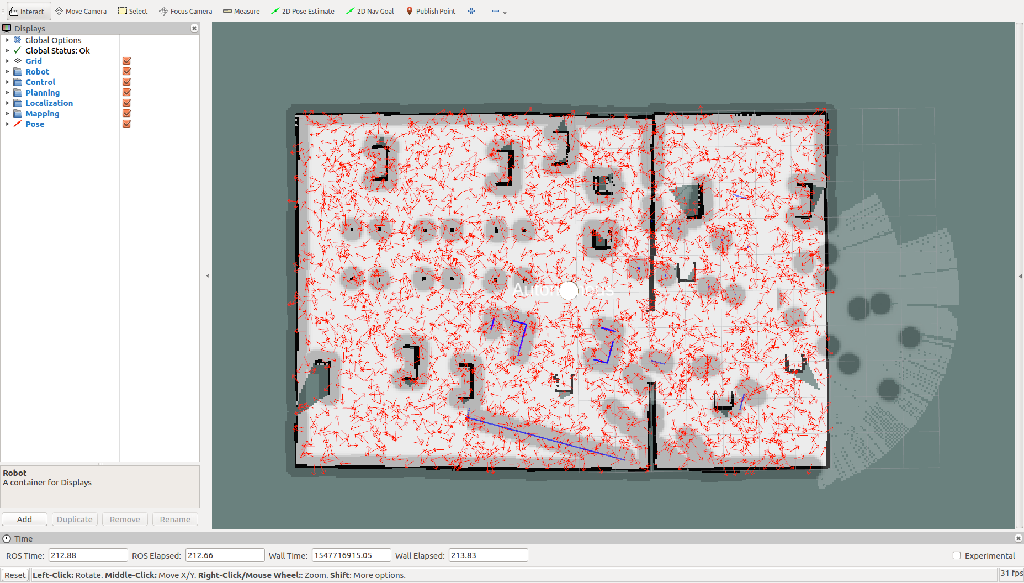Click the Grid display icon
1024x583 pixels.
coord(18,61)
